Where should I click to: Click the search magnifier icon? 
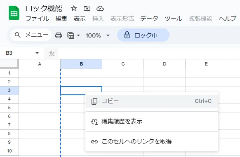click(18, 35)
